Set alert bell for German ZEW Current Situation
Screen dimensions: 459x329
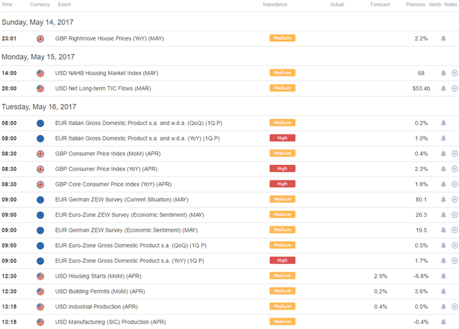(x=443, y=199)
